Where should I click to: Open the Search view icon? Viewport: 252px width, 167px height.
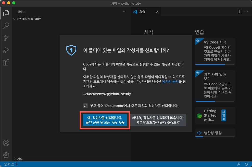pos(6,26)
